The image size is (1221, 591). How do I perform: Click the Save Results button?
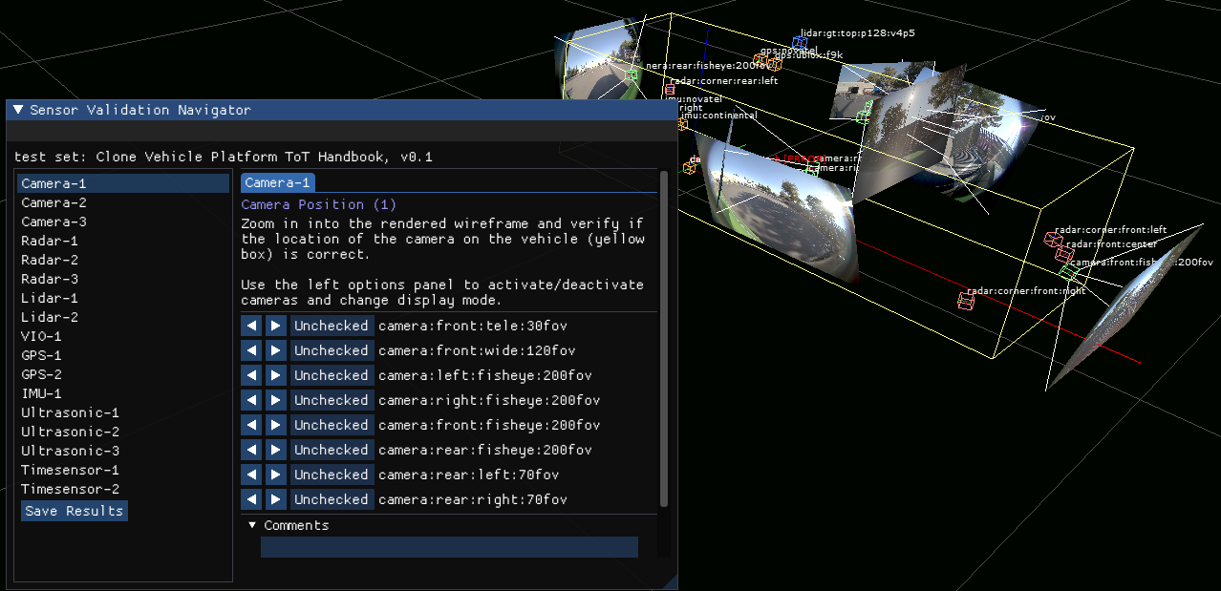point(74,511)
